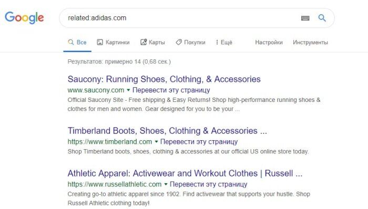Click the three-dot Ещё icon

click(x=217, y=42)
